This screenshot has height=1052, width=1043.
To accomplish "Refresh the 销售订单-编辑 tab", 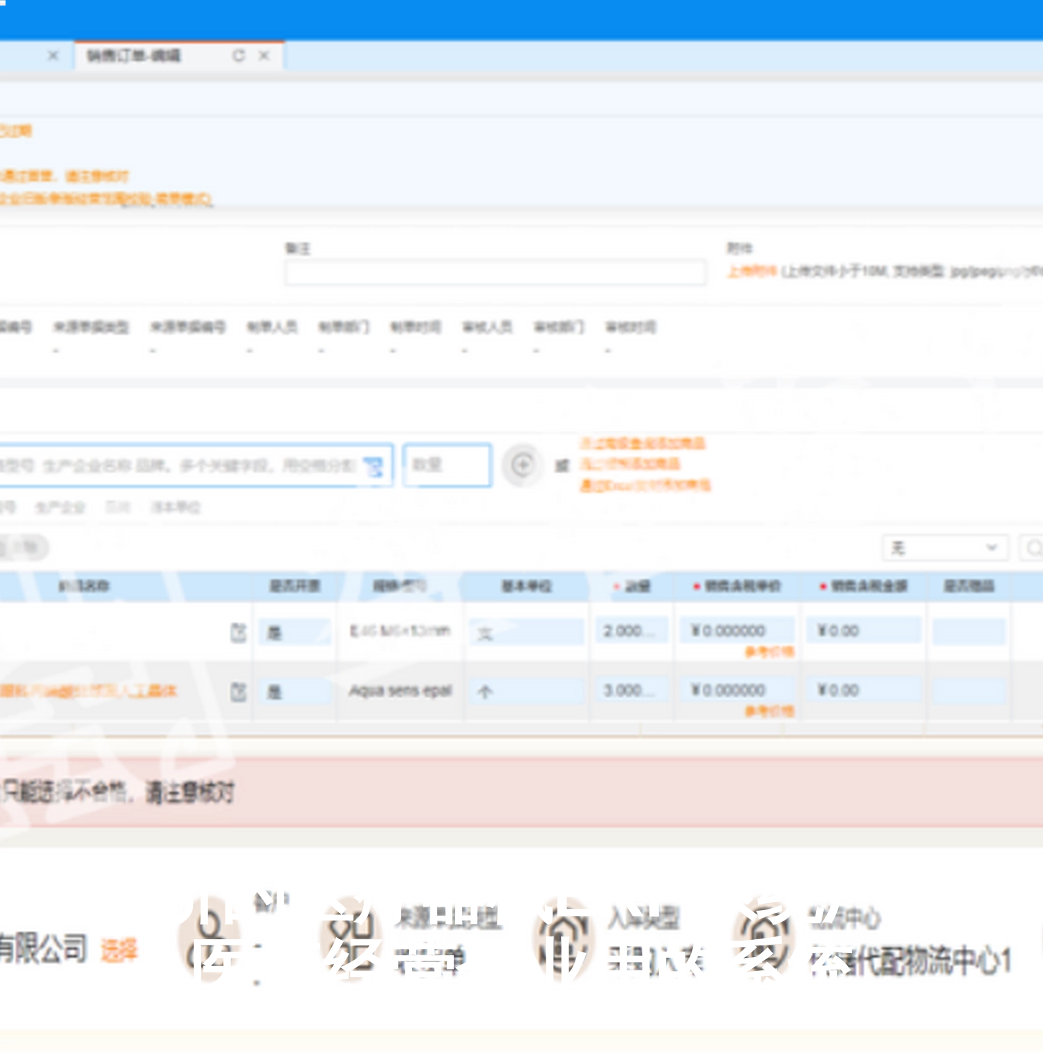I will [239, 55].
